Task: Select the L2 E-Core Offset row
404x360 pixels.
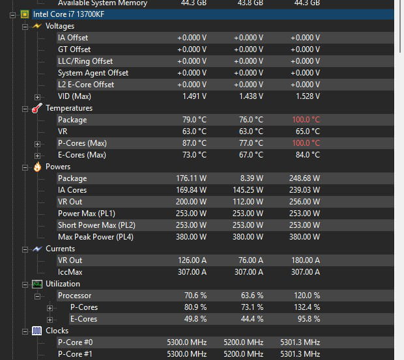Action: (225, 85)
